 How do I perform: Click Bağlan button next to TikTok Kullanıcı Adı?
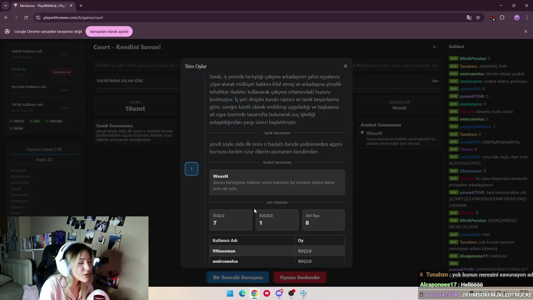pos(65,107)
